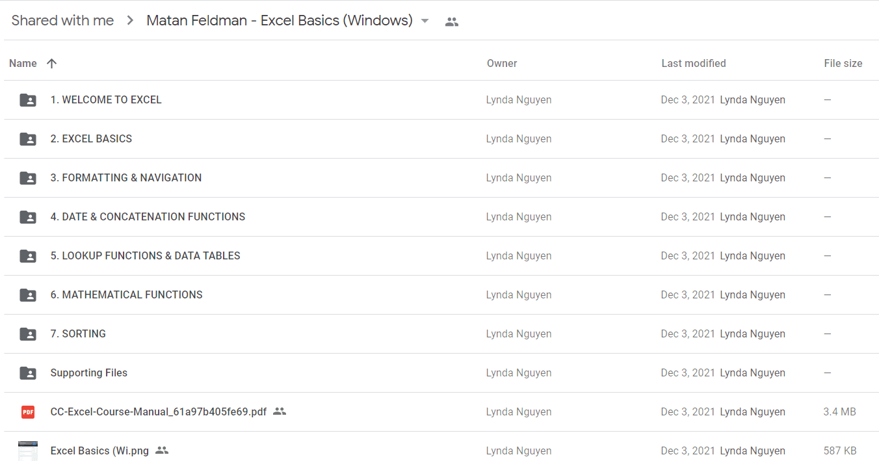Go back to Shared with me
The image size is (879, 470).
(62, 21)
